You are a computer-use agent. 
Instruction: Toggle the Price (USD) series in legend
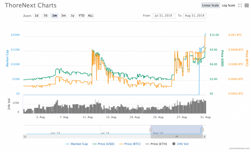point(103,144)
